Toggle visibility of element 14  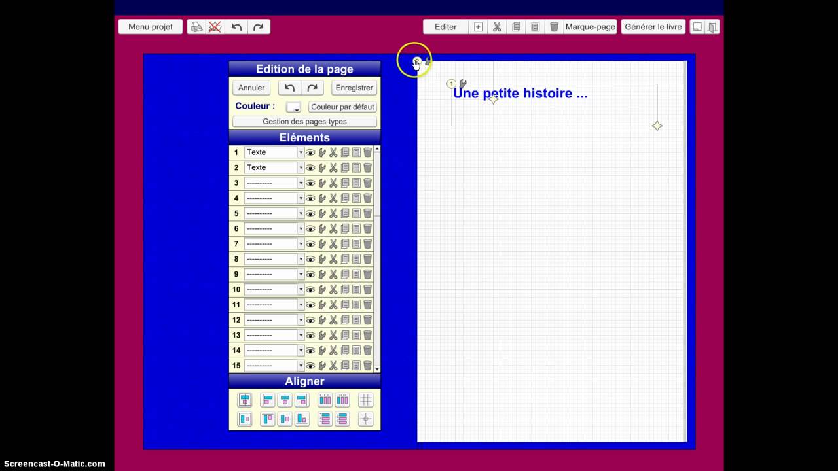click(310, 351)
